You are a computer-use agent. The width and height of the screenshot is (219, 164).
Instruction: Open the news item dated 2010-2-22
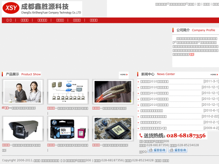(153, 116)
